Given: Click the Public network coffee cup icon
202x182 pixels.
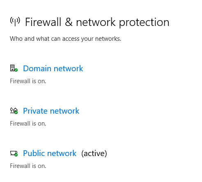Looking at the screenshot, I should coord(14,153).
